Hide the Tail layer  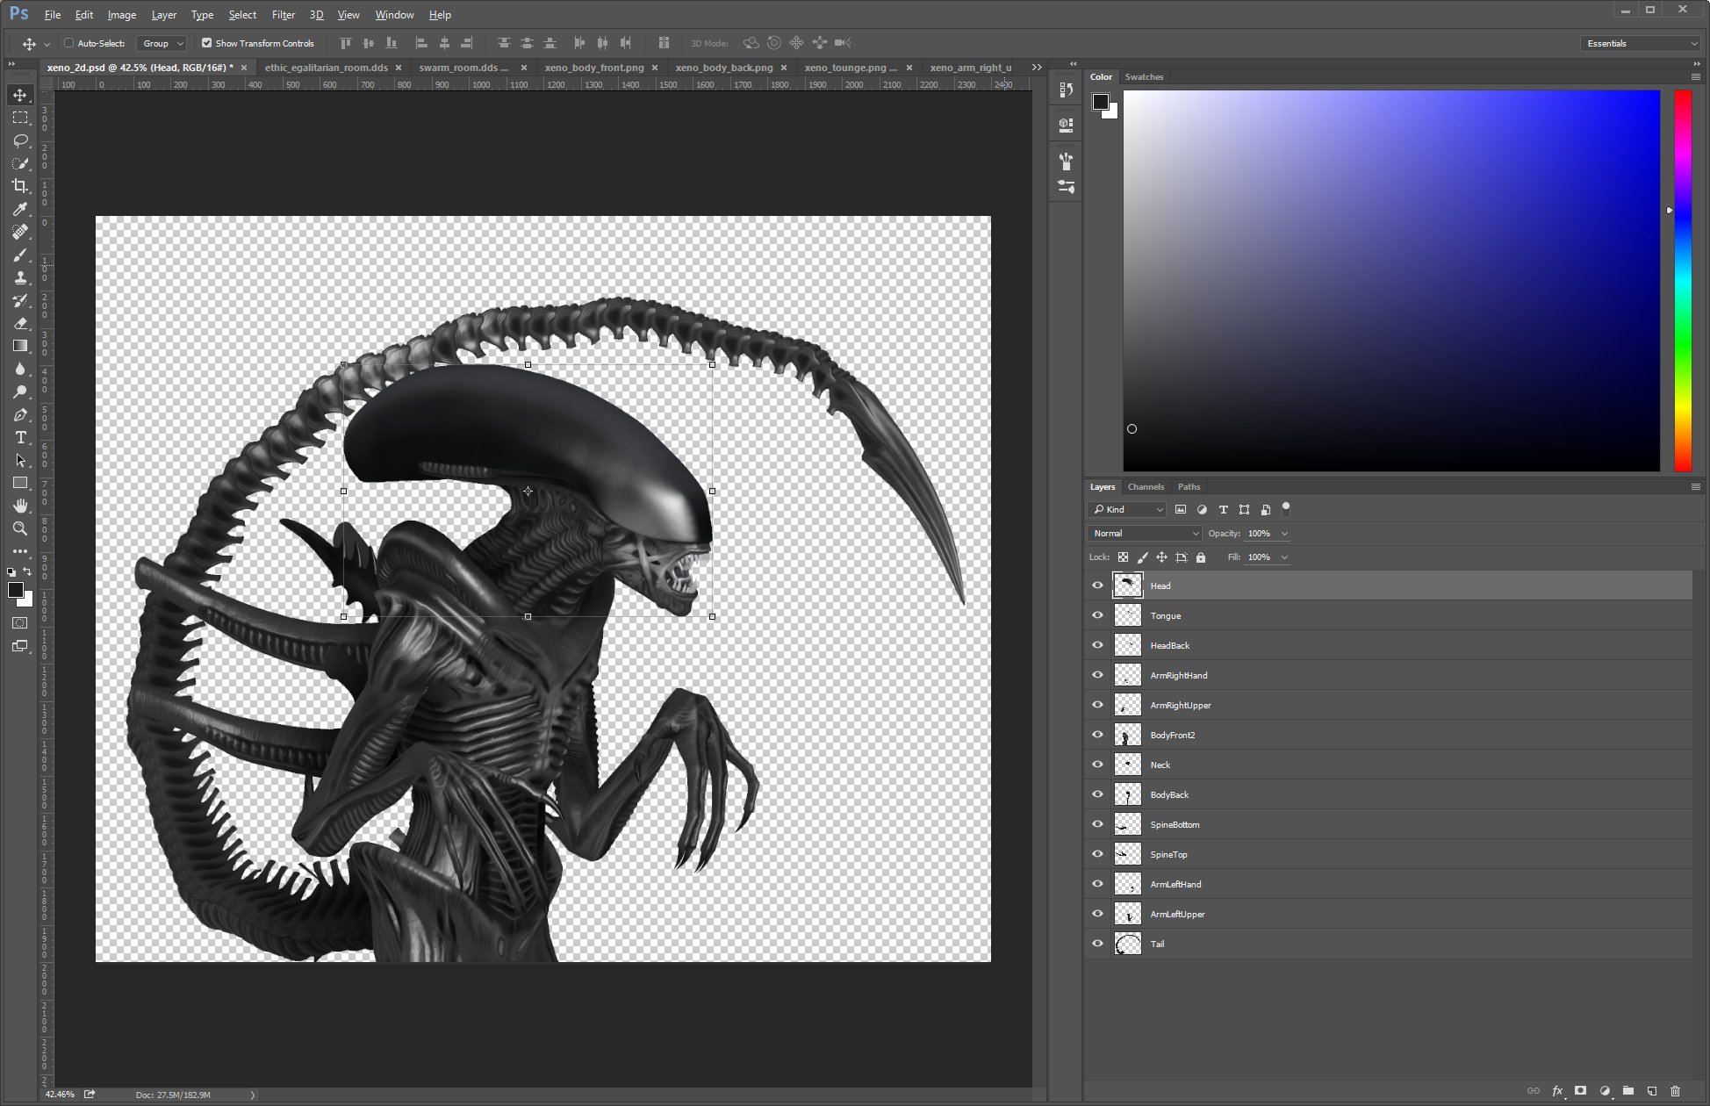[1097, 944]
